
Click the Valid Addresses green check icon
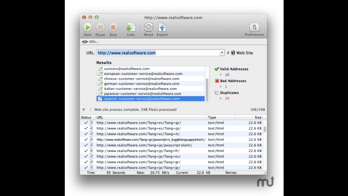[x=217, y=69]
